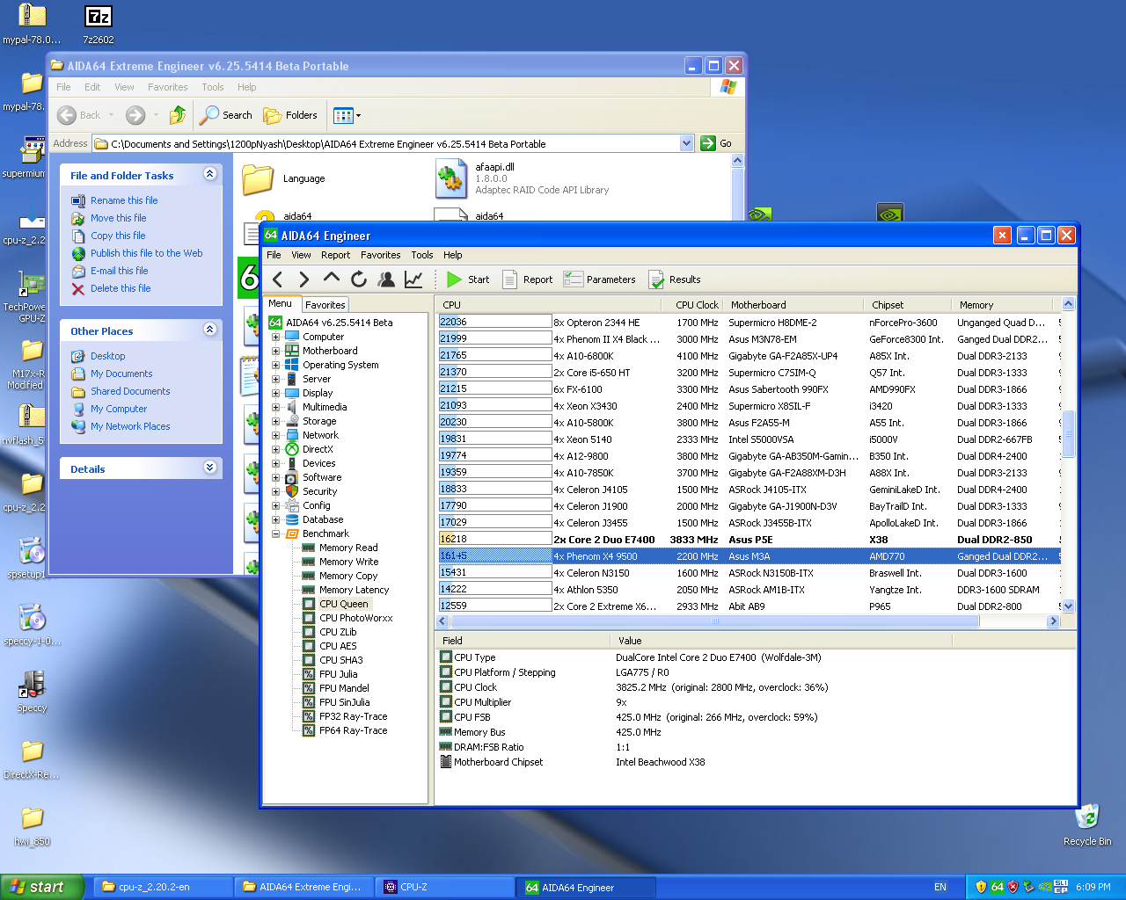This screenshot has height=900, width=1126.
Task: Click the forward arrow in AIDA64's toolbar
Action: click(x=304, y=279)
